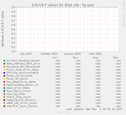Image resolution: width=126 pixels, height=115 pixels.
Task: Click the tan Start_Stop_Count swatch
Action: point(4,97)
